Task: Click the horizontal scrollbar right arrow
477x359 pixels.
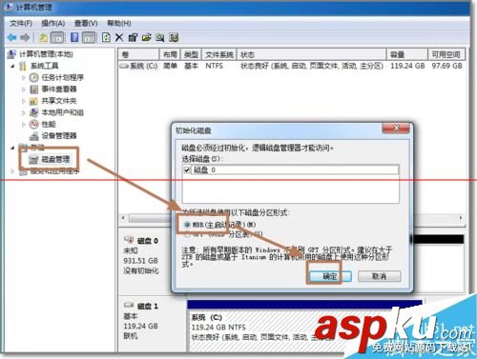Action: 461,218
